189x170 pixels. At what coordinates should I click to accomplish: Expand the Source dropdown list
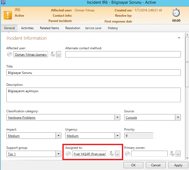(x=178, y=117)
